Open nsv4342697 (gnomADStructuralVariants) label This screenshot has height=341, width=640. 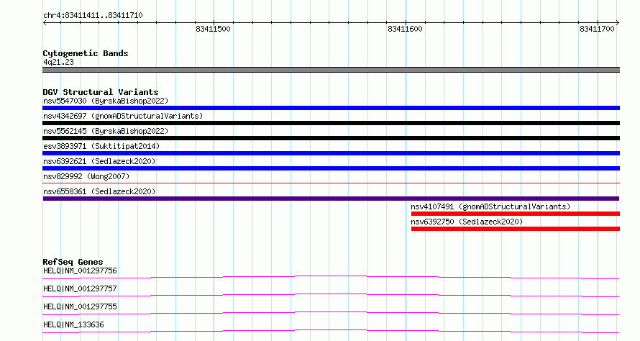123,116
